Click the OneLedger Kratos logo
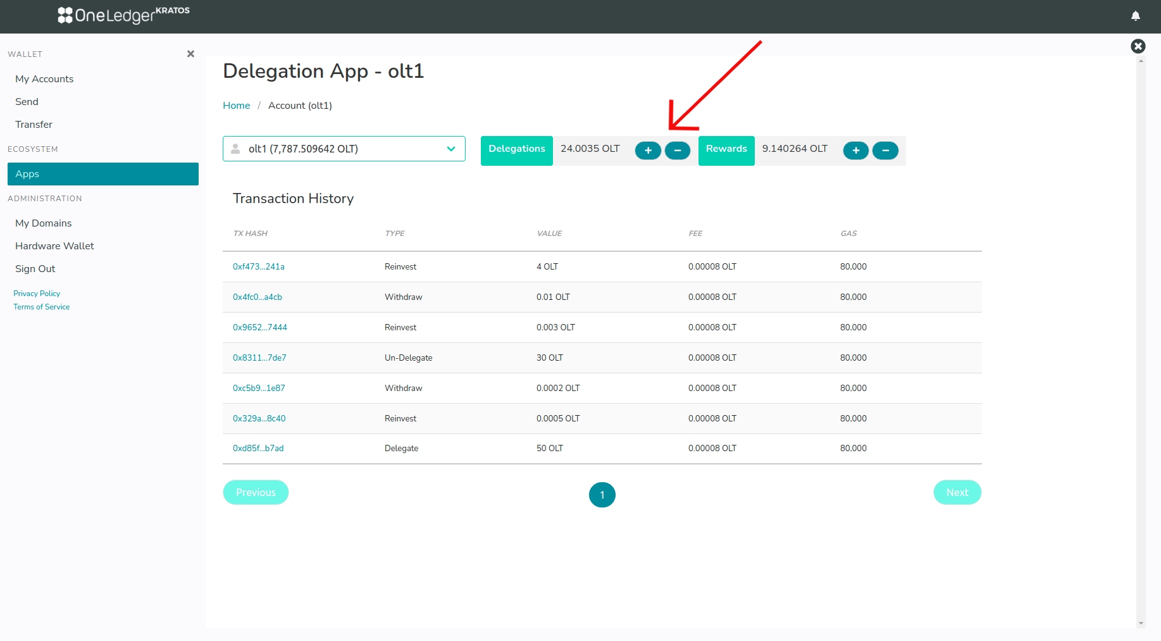Viewport: 1161px width, 641px height. tap(123, 15)
